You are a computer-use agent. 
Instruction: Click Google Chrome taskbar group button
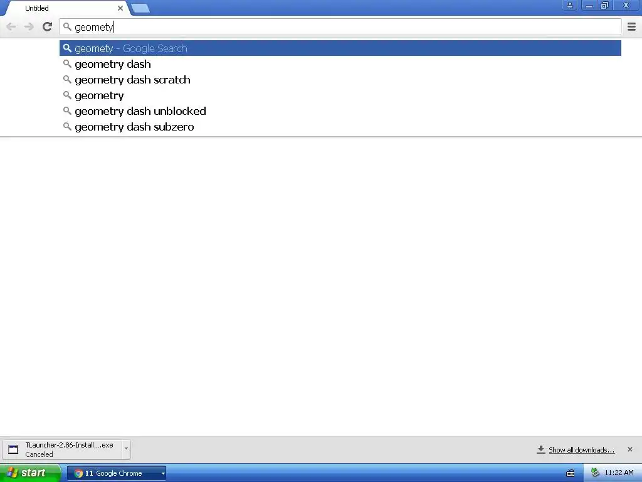pyautogui.click(x=116, y=473)
